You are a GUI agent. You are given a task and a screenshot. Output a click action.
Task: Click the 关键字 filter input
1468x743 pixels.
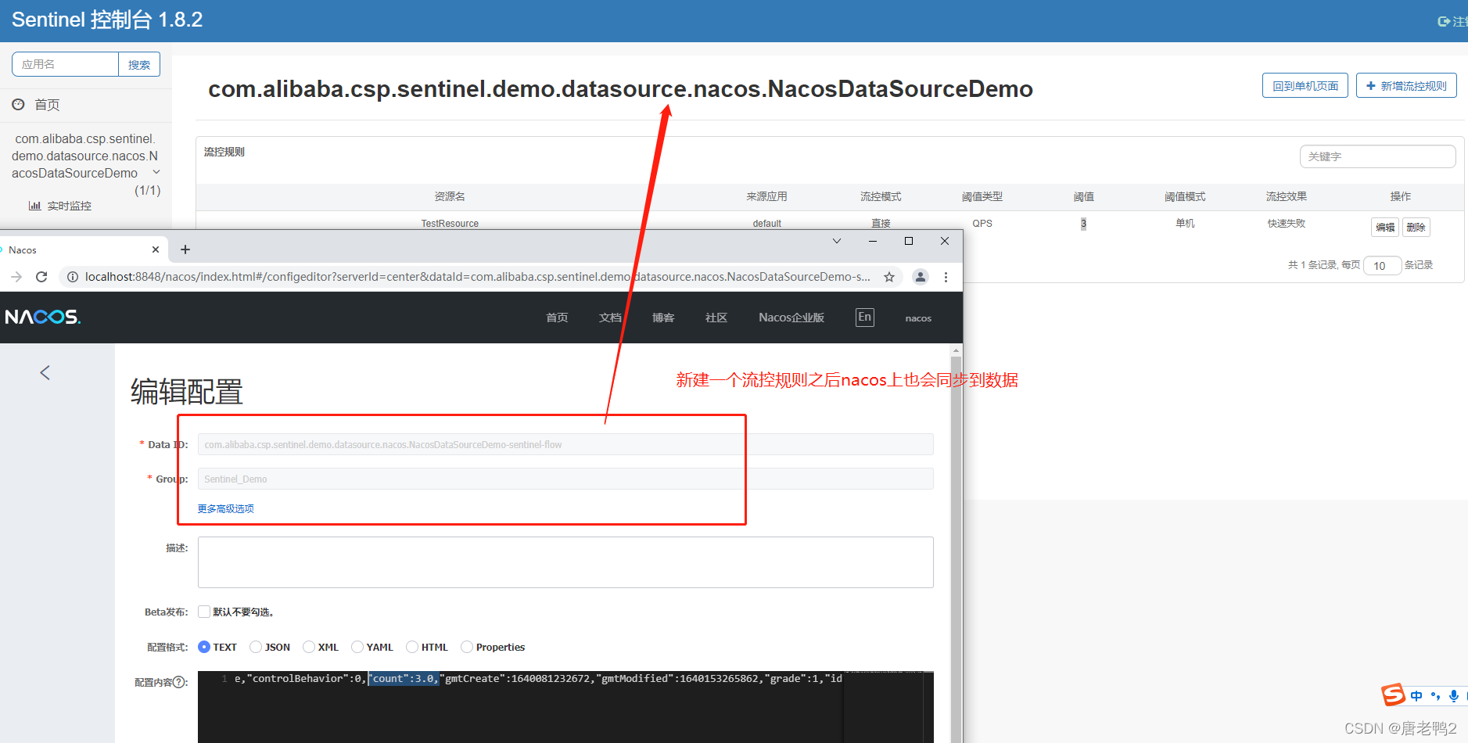pos(1377,156)
